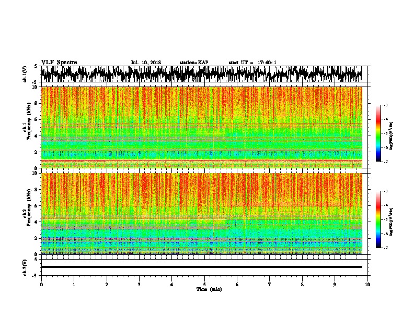Click the flat black ch.3 signal trace

[x=201, y=267]
